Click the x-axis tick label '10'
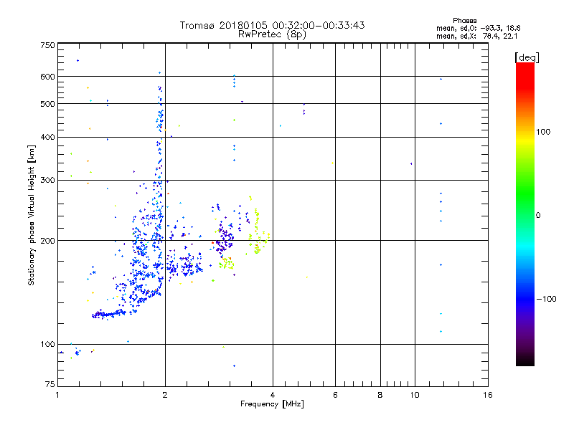The image size is (574, 430). [x=415, y=395]
